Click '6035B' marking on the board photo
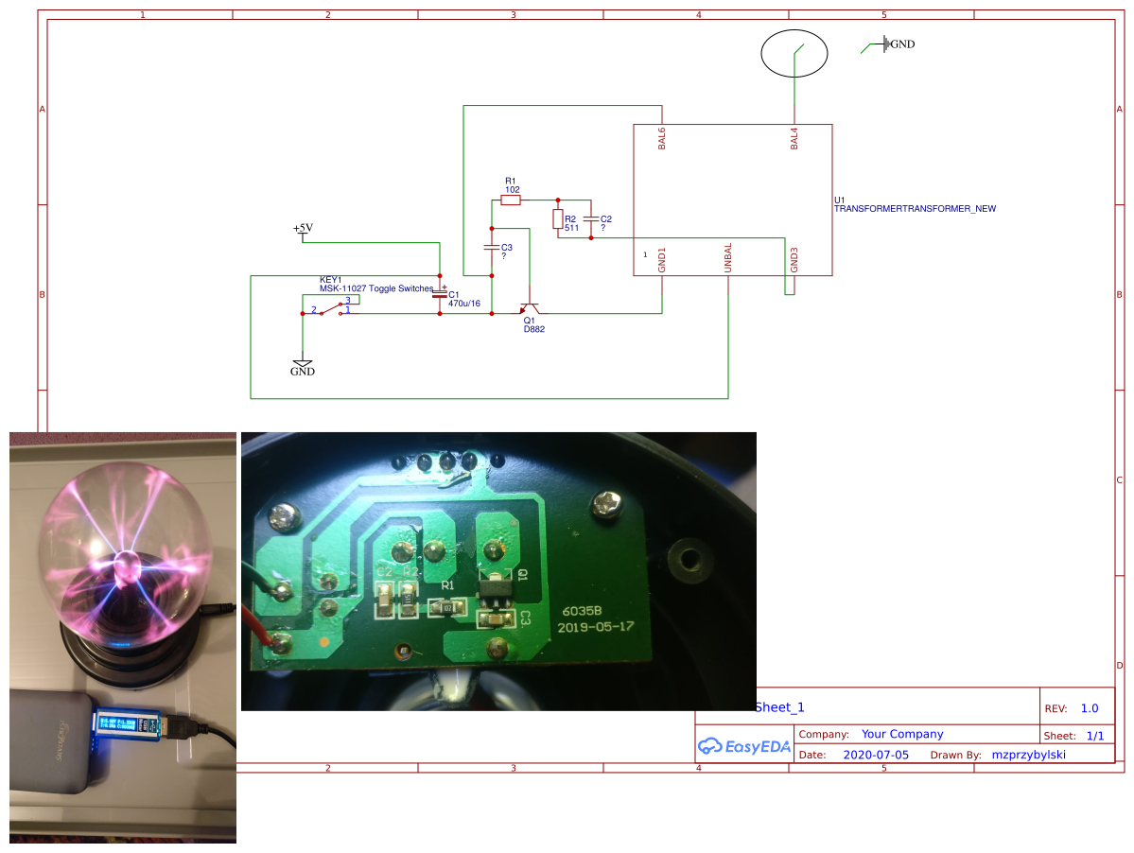This screenshot has height=853, width=1134. [583, 611]
